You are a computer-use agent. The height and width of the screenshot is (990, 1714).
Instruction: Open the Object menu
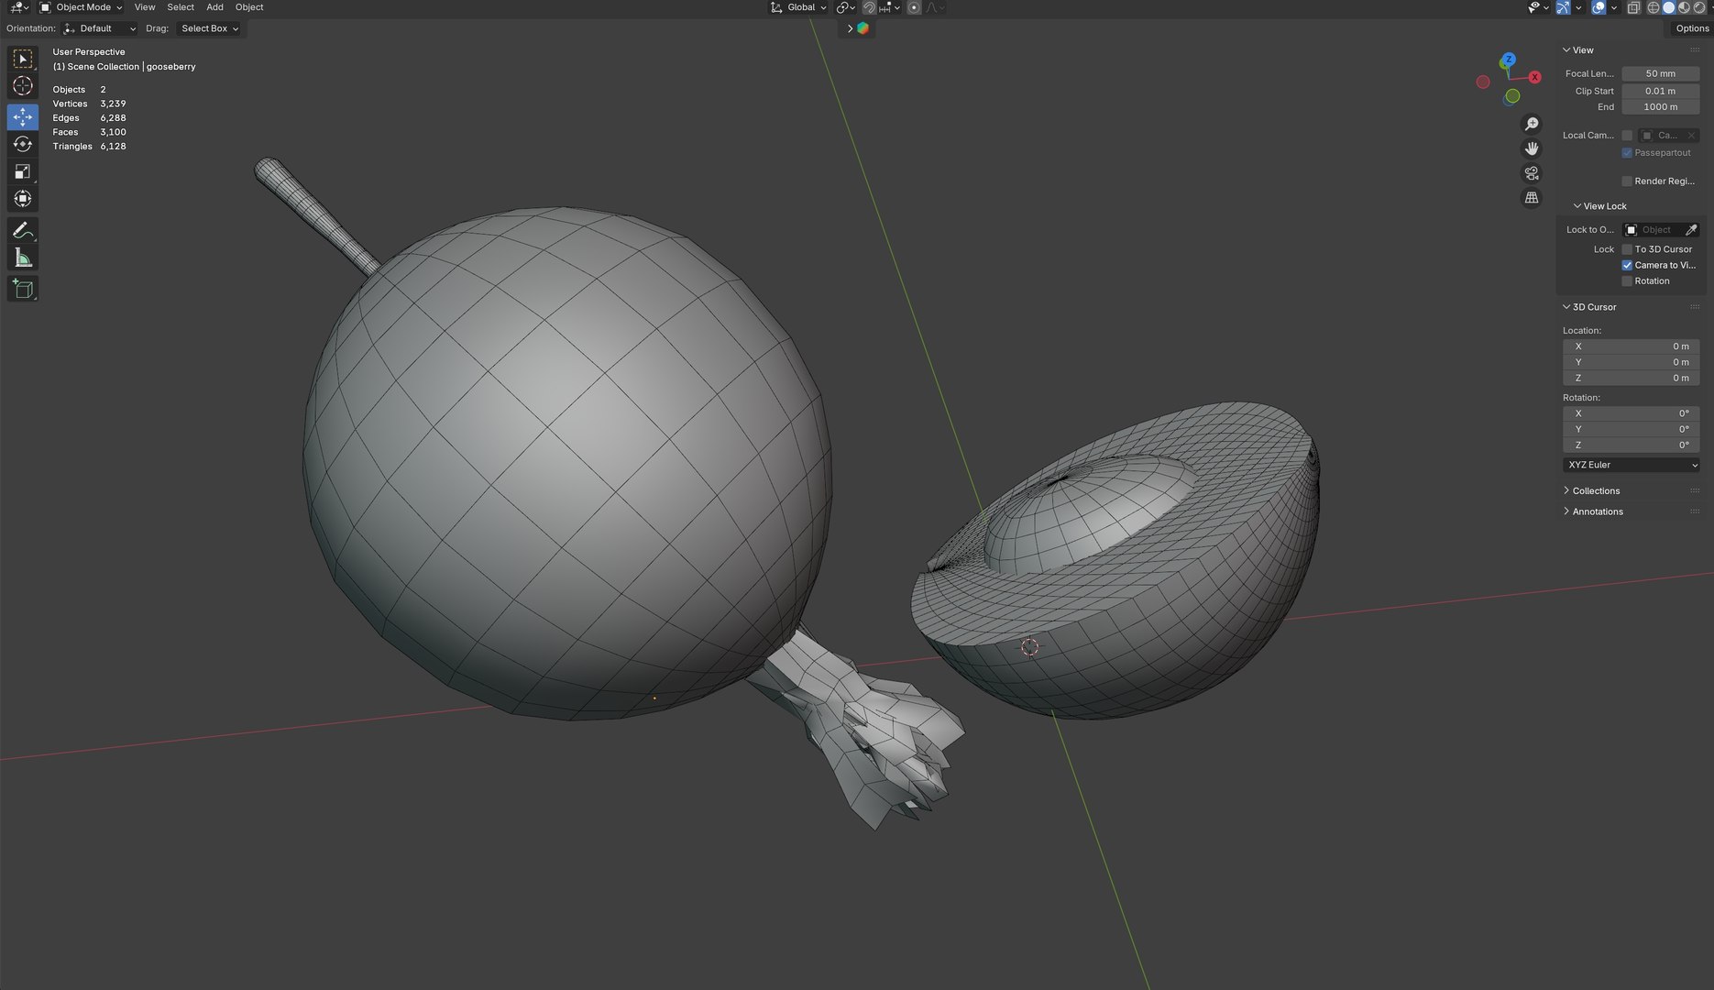pos(249,7)
